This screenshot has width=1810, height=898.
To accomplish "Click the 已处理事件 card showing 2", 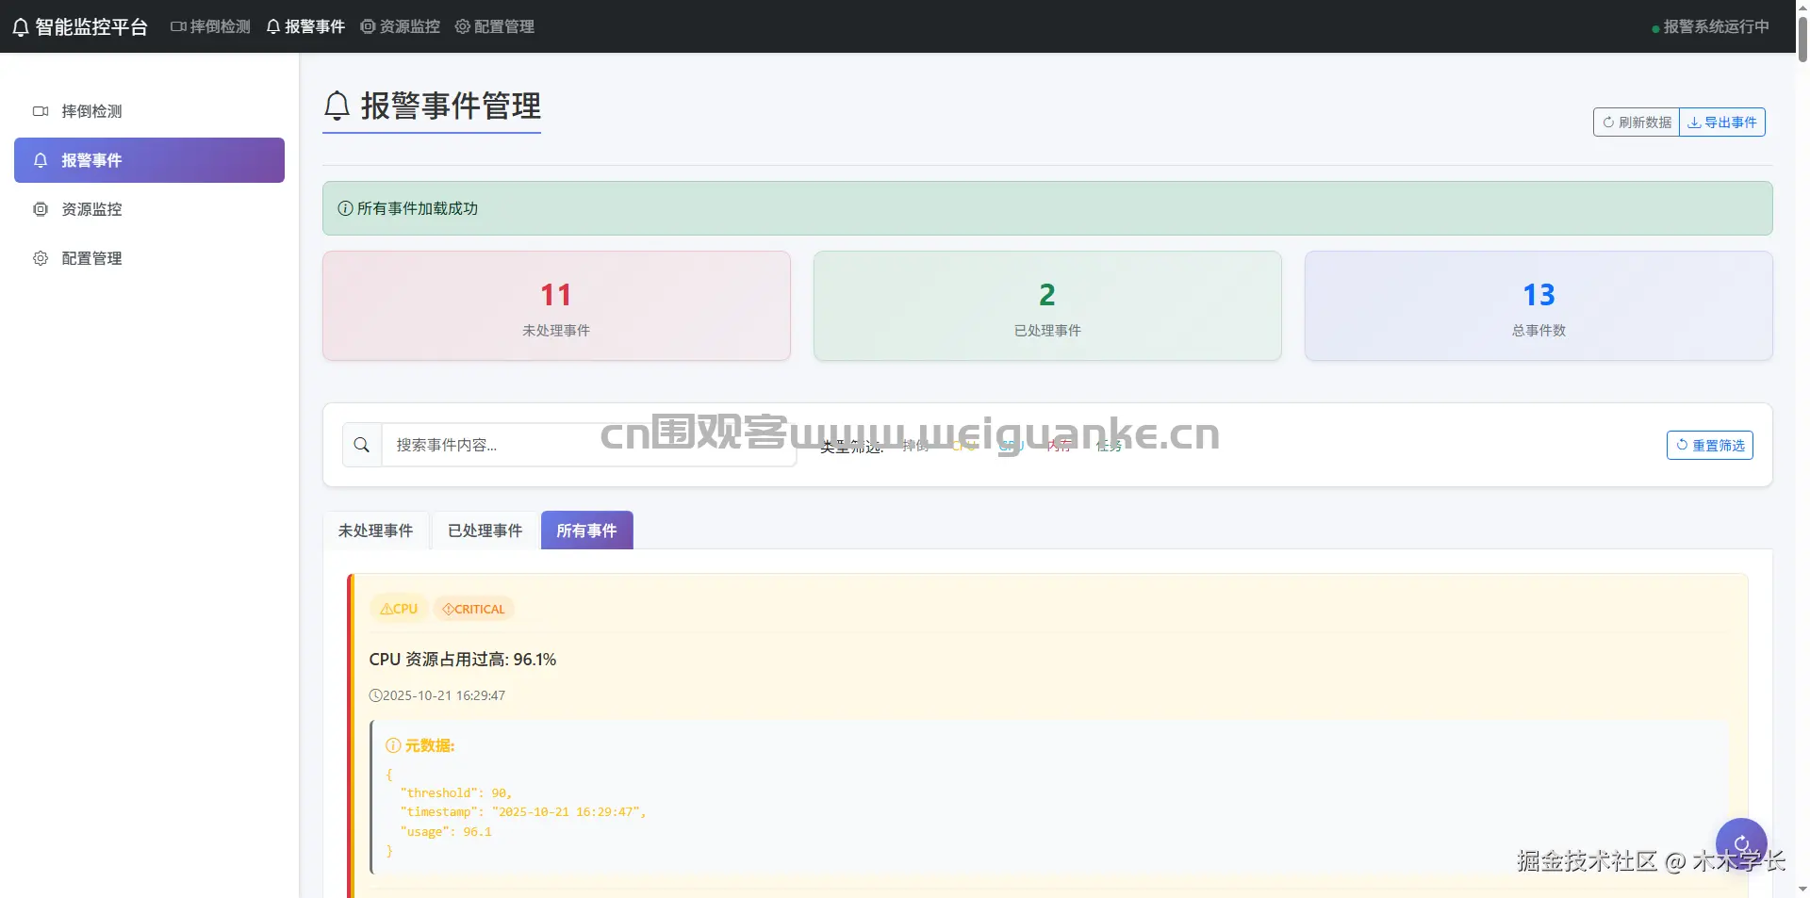I will (1047, 305).
